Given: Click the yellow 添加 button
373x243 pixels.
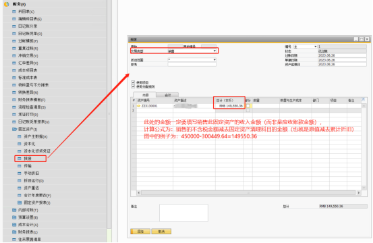Looking at the screenshot, I should pos(140,232).
